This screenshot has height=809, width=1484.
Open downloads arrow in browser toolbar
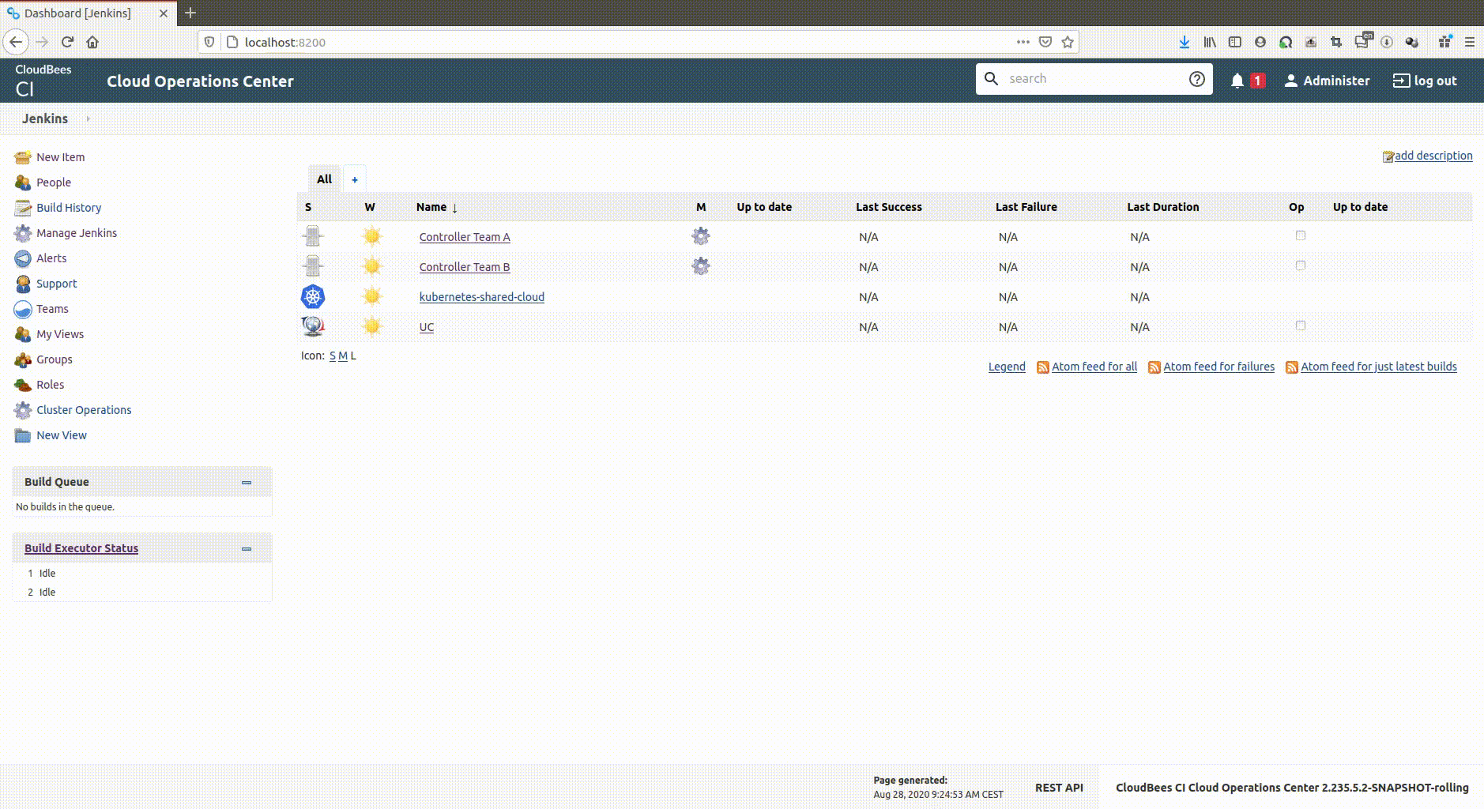pos(1185,42)
